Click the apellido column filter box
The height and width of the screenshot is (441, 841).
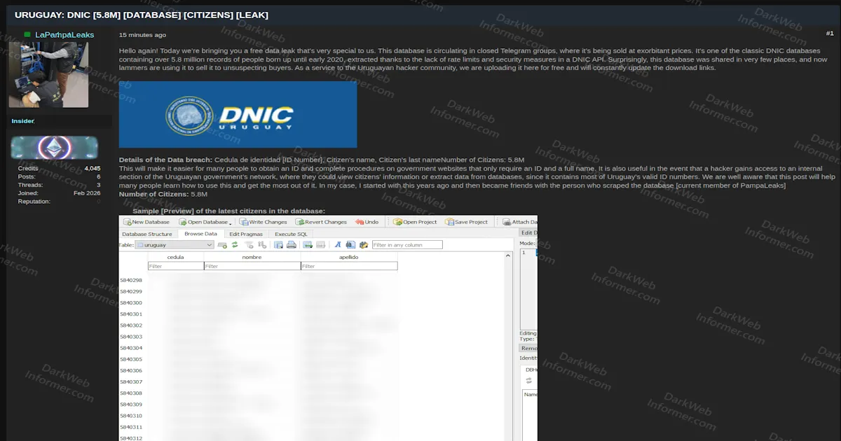click(349, 266)
